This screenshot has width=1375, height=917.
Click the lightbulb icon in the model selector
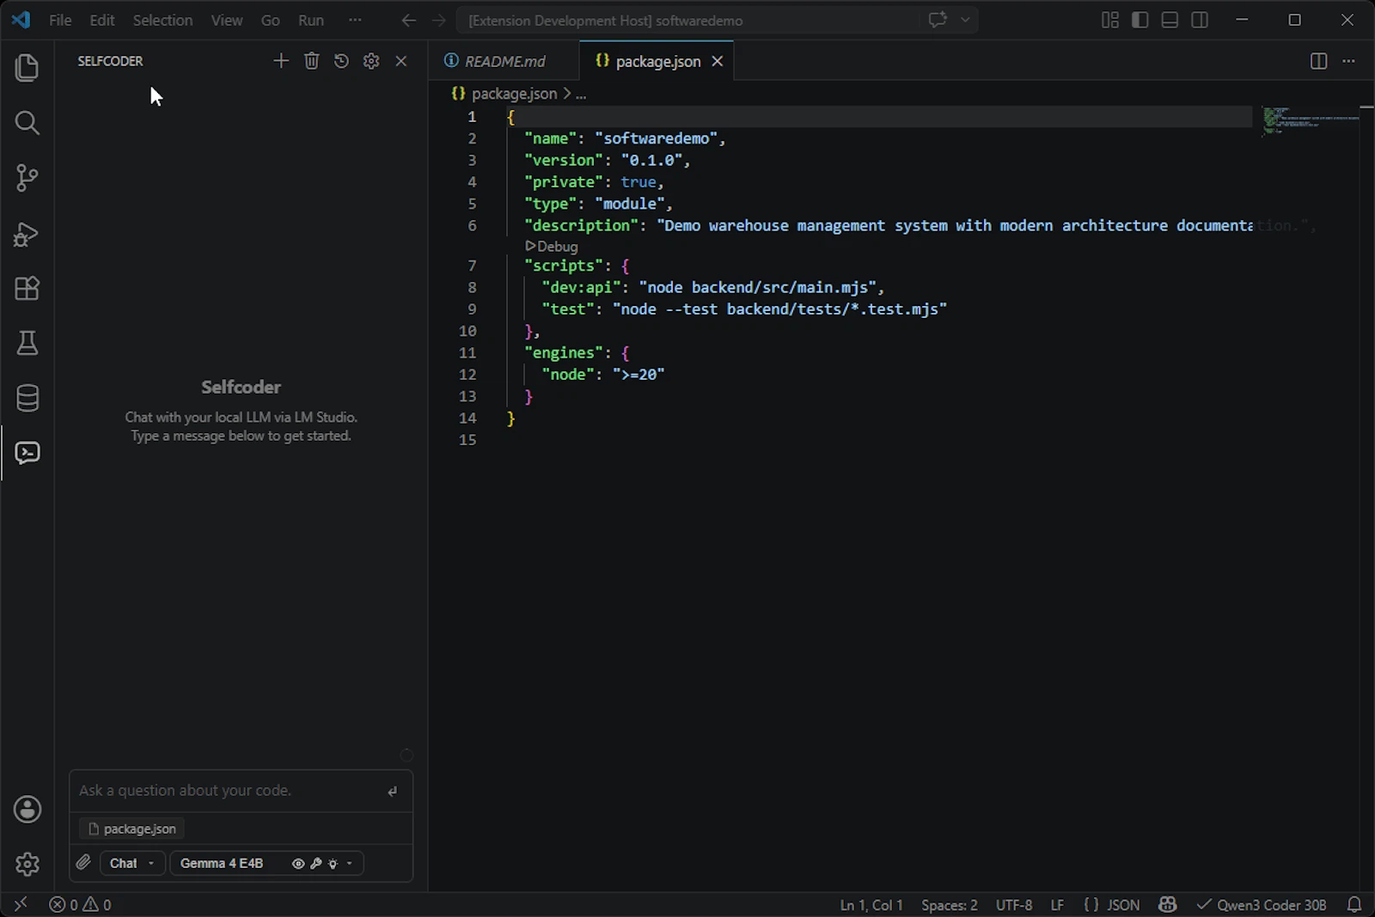point(333,864)
